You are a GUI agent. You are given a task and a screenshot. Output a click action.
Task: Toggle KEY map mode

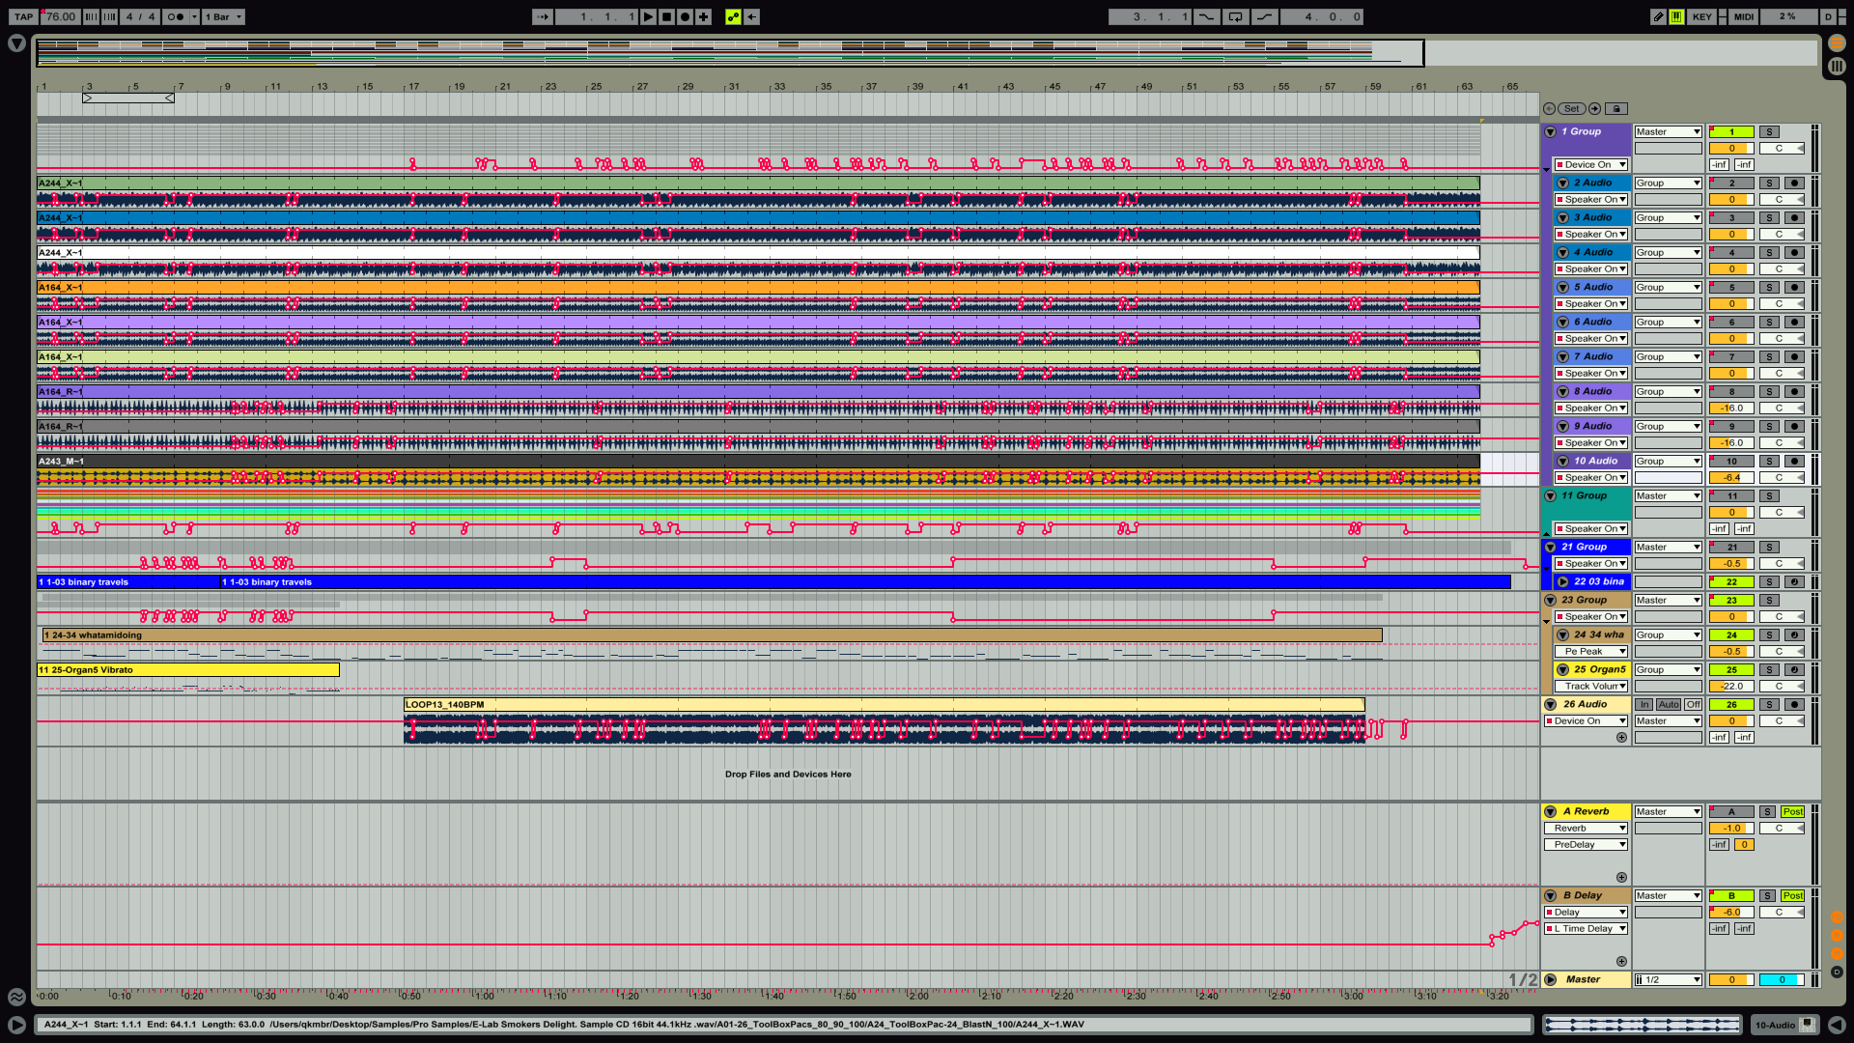1701,16
